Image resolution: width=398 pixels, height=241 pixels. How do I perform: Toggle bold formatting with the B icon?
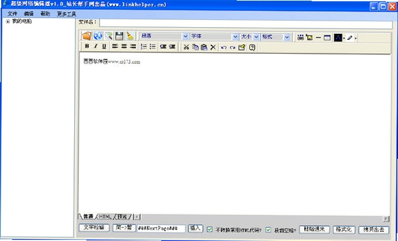pos(87,46)
